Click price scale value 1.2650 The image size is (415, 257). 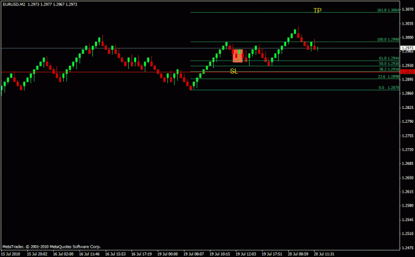point(408,177)
